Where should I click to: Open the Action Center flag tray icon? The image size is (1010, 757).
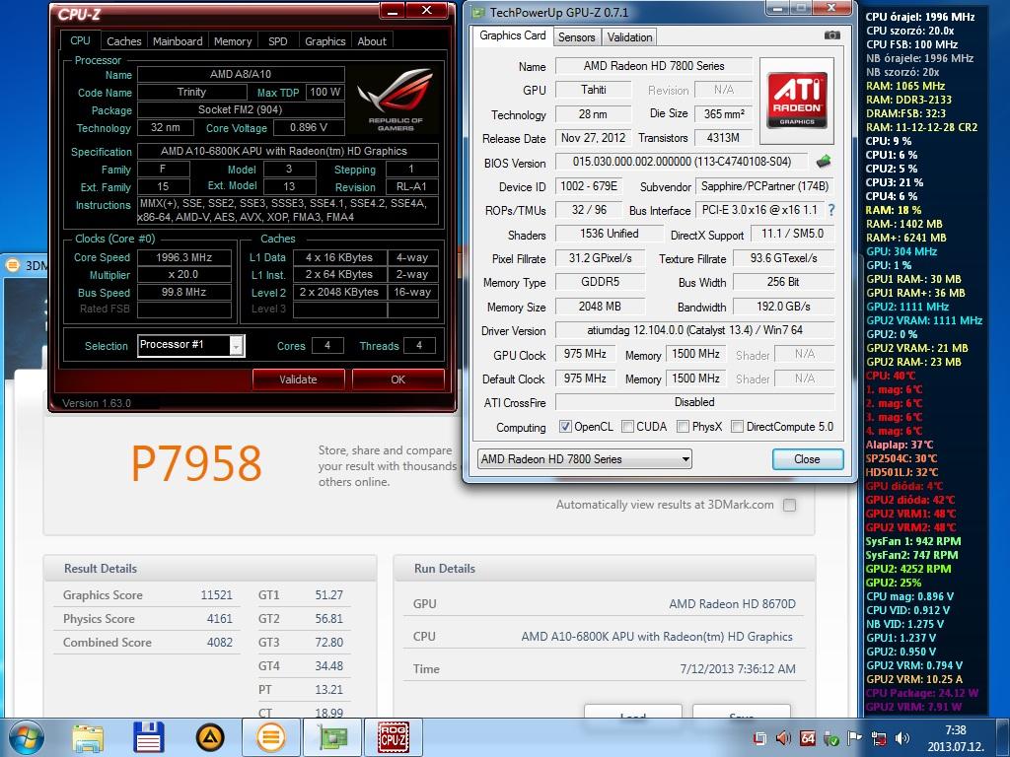(x=854, y=738)
